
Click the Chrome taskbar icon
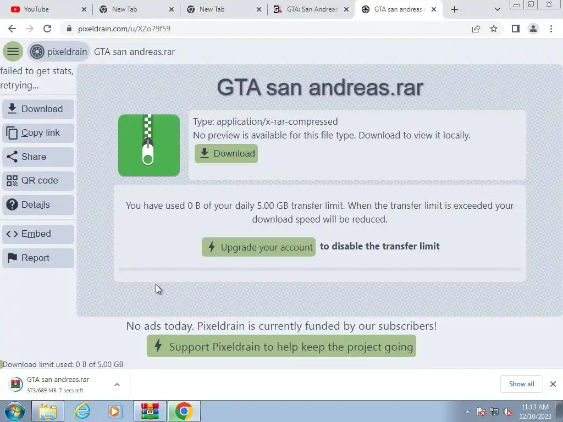[x=184, y=411]
